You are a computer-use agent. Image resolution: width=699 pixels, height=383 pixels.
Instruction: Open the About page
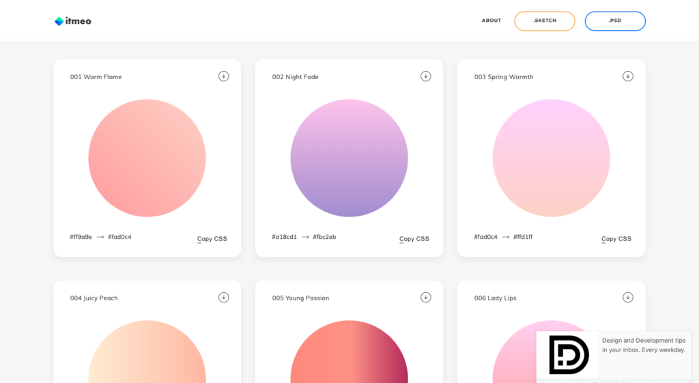pos(491,20)
